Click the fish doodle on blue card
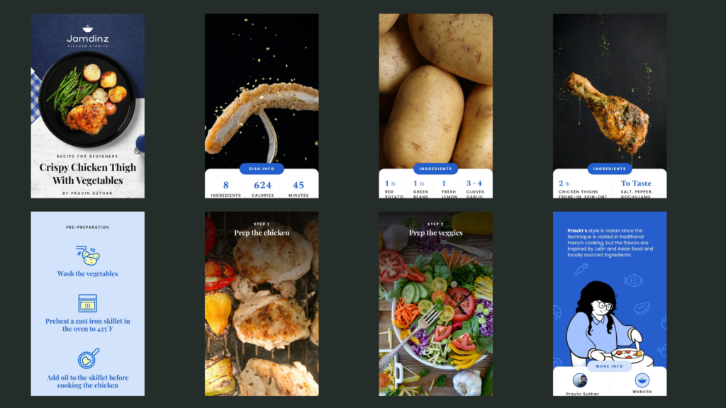This screenshot has width=726, height=408. coord(633,280)
